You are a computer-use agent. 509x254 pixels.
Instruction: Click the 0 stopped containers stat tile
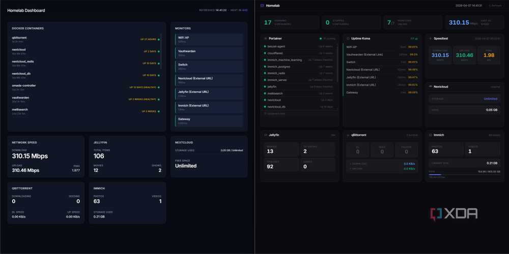pos(351,22)
